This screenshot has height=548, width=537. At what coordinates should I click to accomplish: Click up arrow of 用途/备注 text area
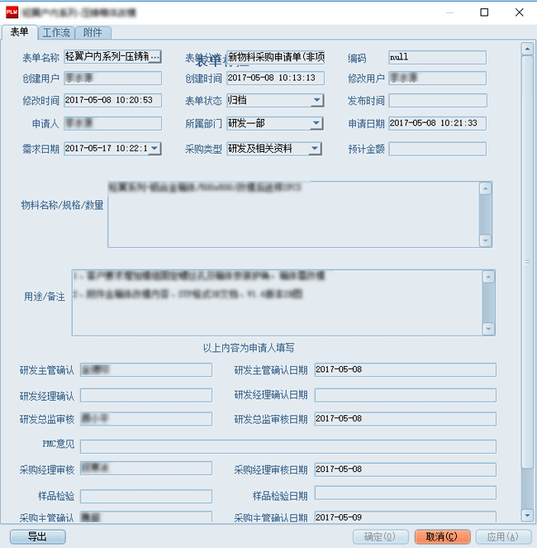[x=489, y=275]
